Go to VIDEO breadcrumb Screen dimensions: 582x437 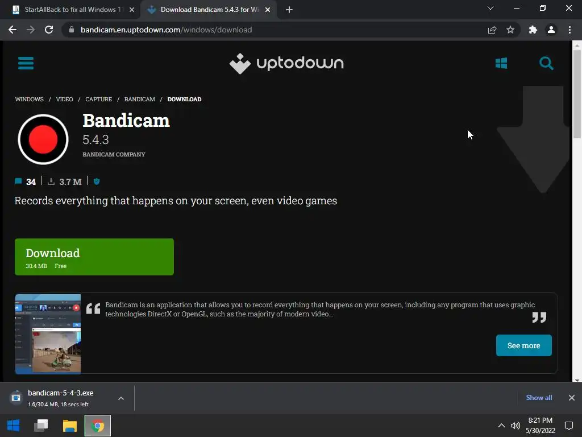pyautogui.click(x=65, y=99)
